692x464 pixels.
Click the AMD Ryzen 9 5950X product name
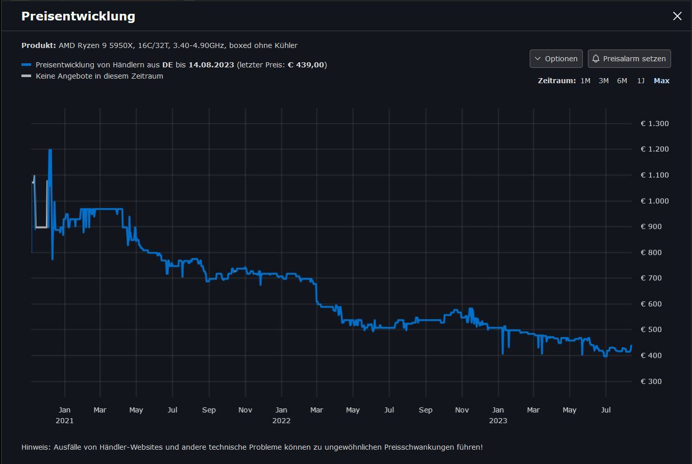point(178,45)
